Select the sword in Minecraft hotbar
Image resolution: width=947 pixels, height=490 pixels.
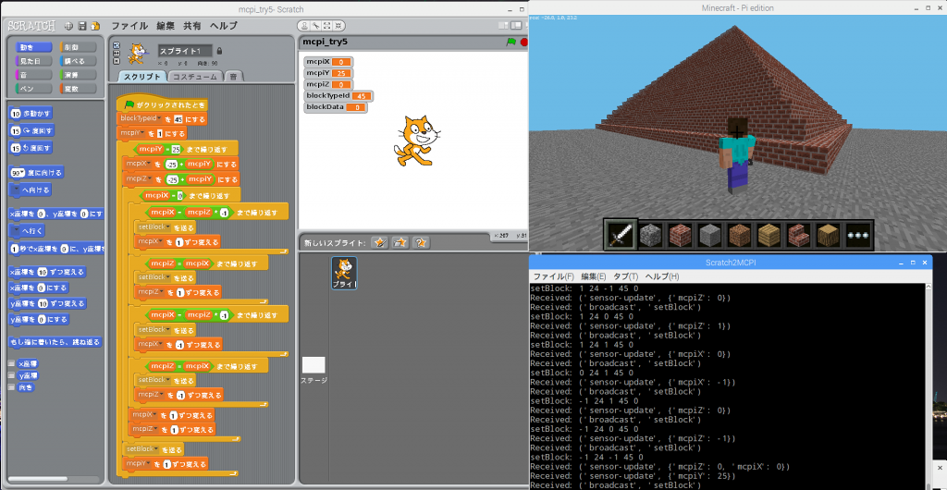(621, 234)
